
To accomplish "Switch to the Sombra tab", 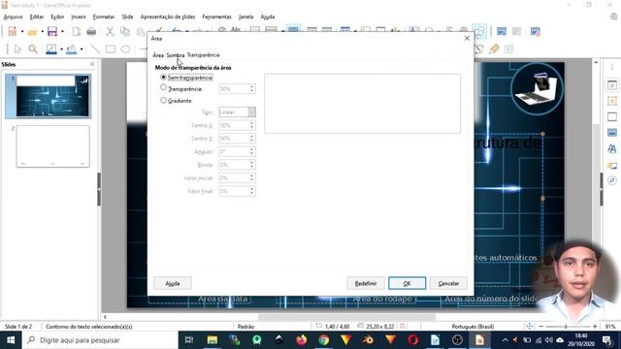I will coord(176,55).
